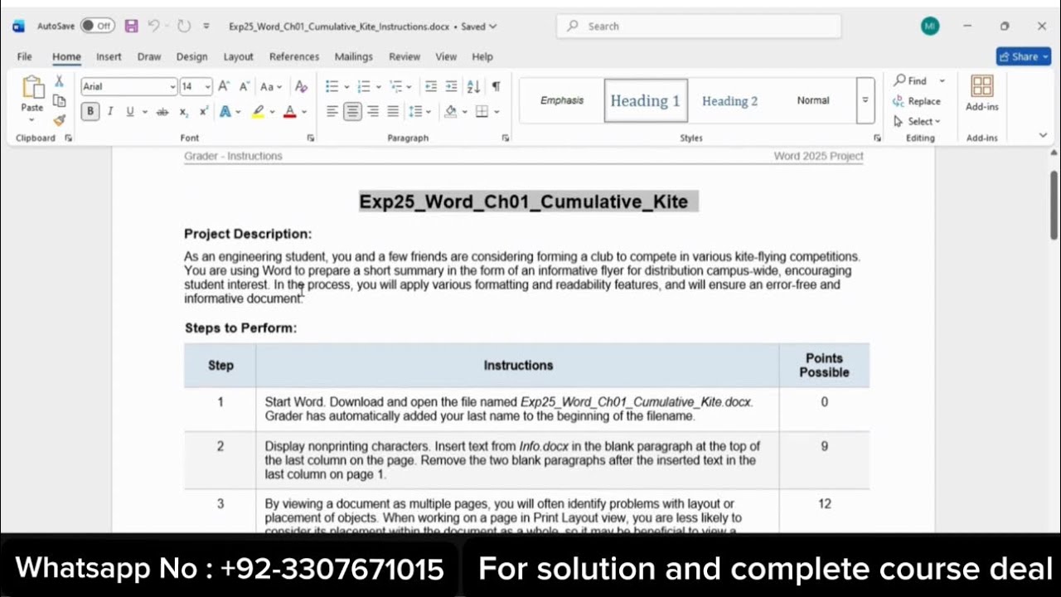Image resolution: width=1061 pixels, height=597 pixels.
Task: Align text left
Action: point(332,111)
